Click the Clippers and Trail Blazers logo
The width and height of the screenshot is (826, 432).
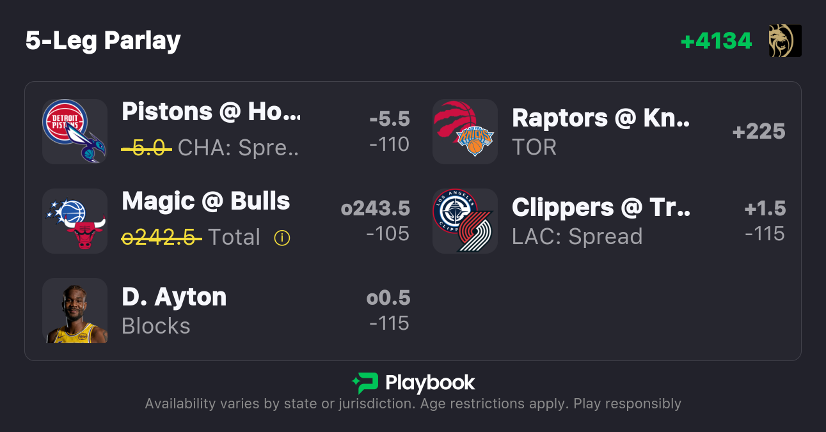pyautogui.click(x=465, y=221)
